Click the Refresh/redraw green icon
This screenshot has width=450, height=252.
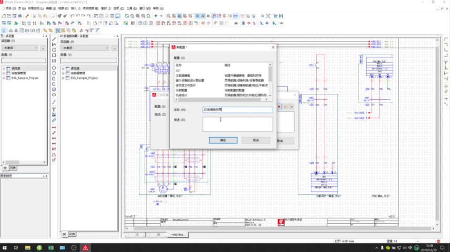click(127, 16)
